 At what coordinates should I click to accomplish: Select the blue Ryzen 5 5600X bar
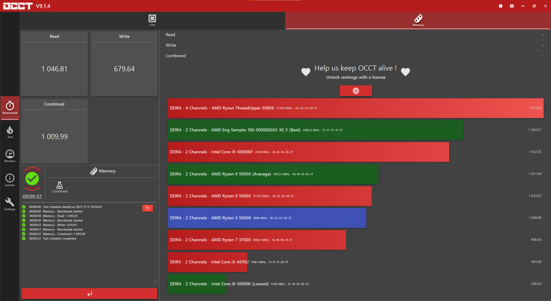coord(267,218)
